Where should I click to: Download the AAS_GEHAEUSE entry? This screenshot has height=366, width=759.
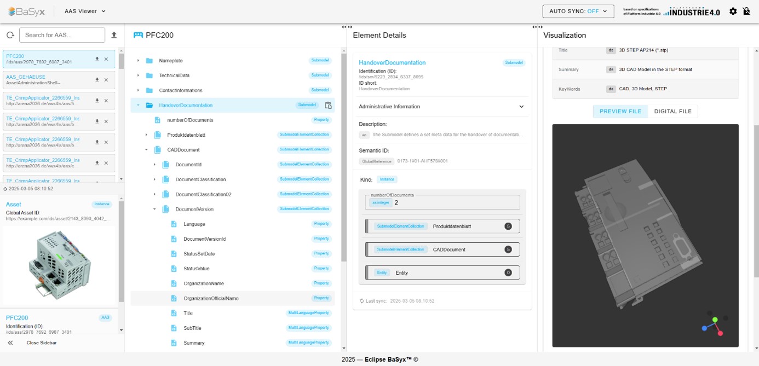tap(97, 80)
